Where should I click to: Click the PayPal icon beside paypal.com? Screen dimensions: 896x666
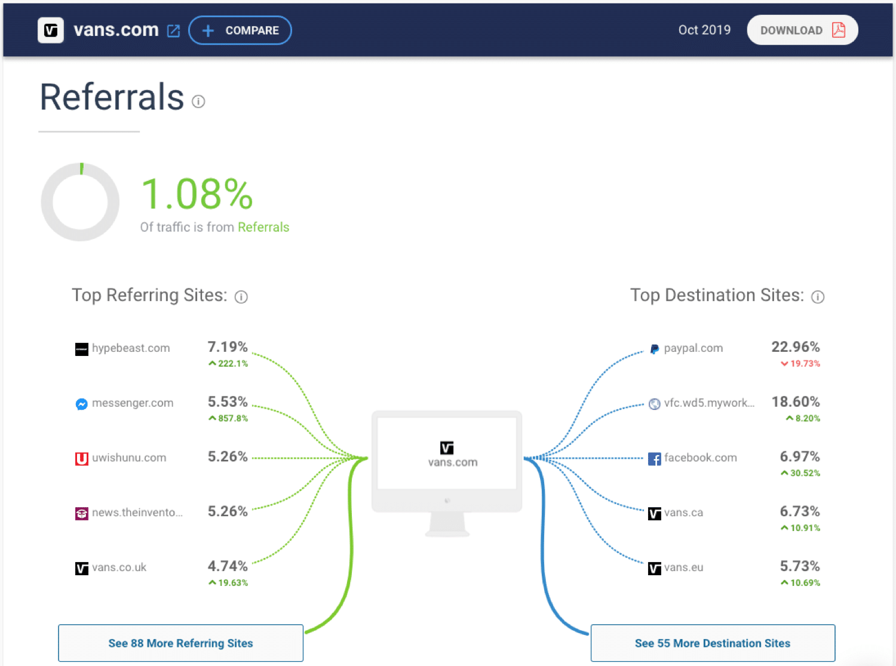[654, 349]
